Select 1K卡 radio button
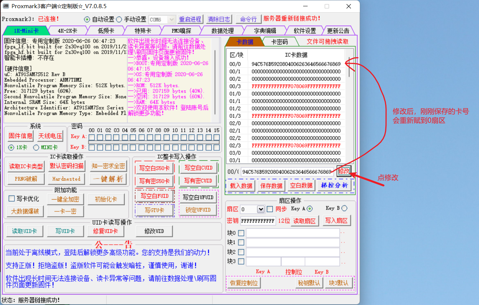Viewport: 479px width, 305px height. point(11,147)
